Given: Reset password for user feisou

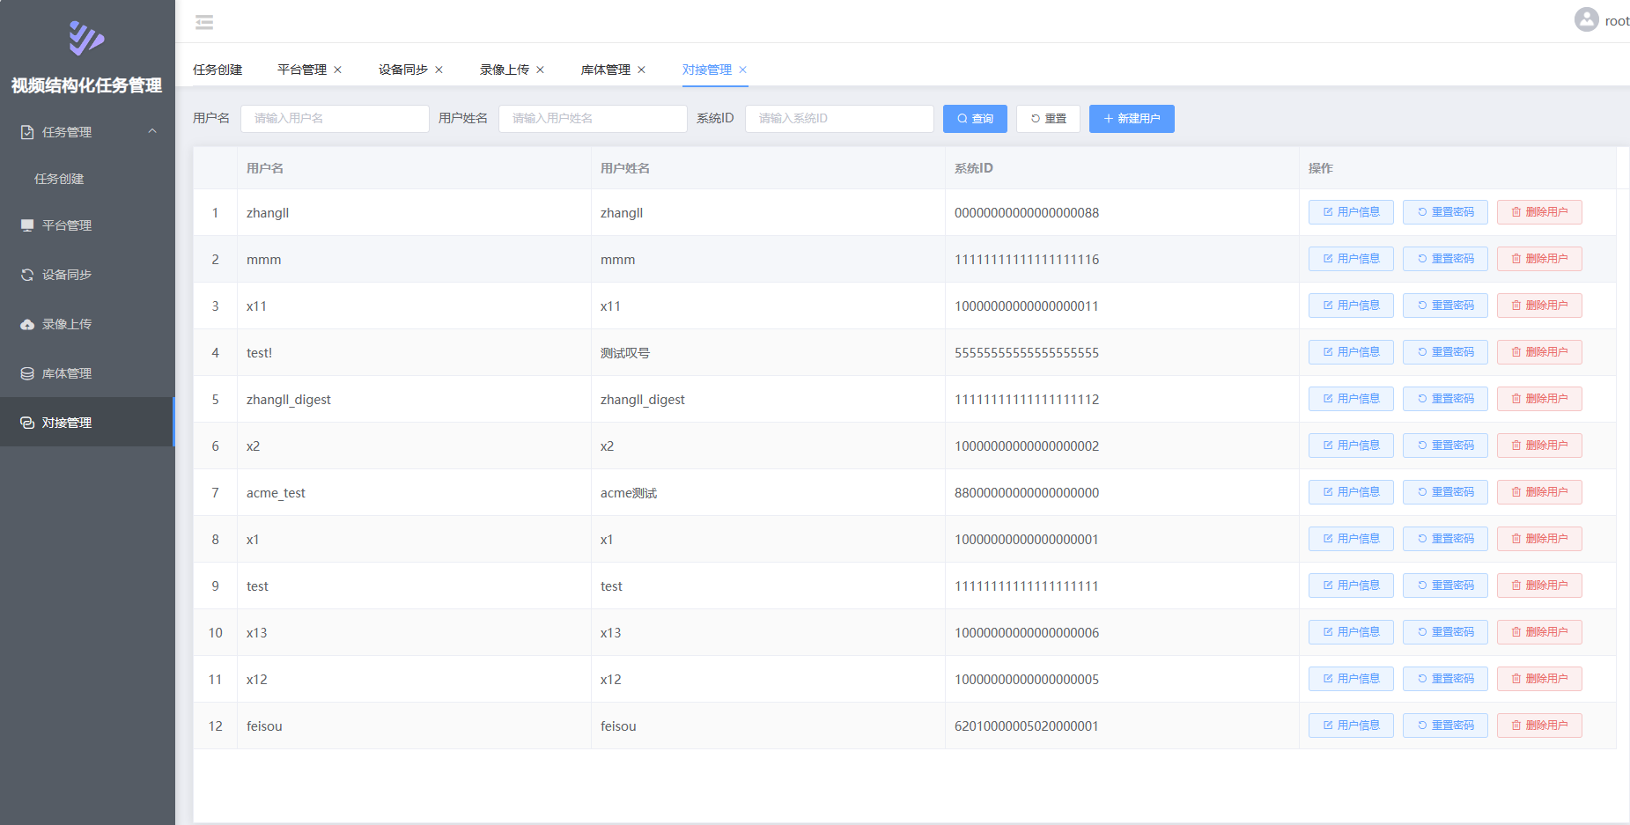Looking at the screenshot, I should 1445,726.
